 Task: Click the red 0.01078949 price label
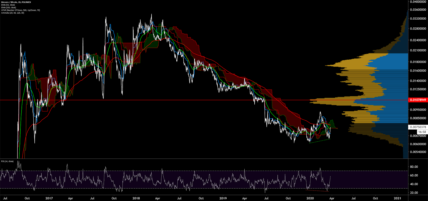pos(418,100)
